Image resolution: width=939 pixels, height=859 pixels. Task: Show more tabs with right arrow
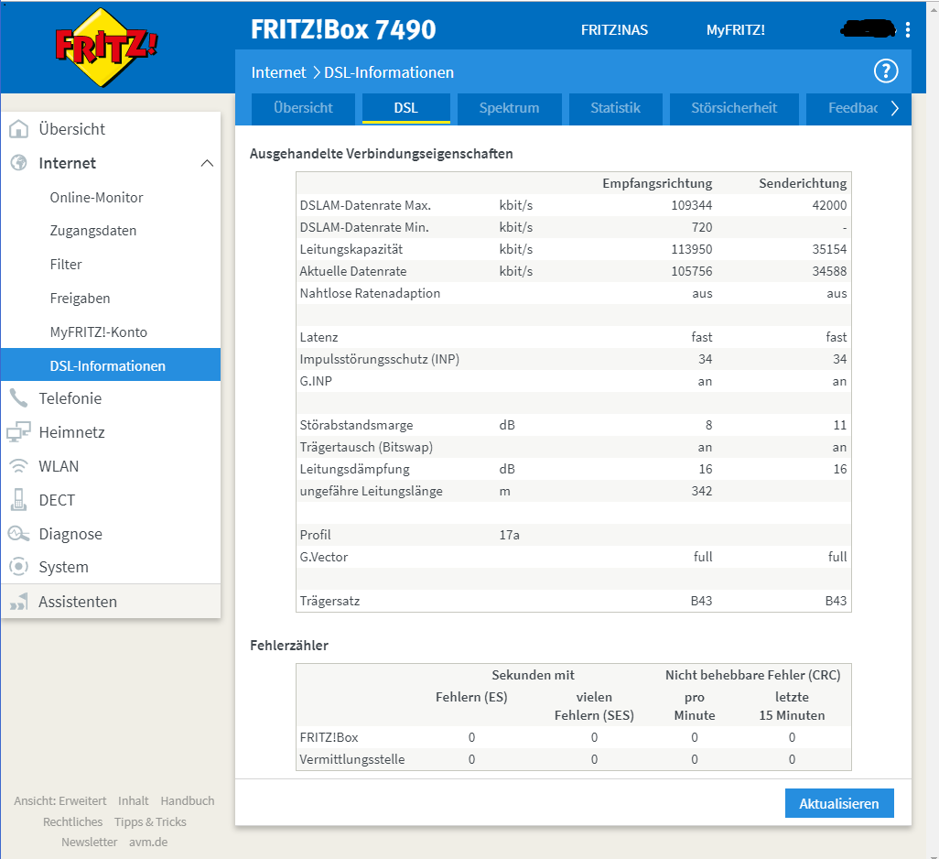895,108
